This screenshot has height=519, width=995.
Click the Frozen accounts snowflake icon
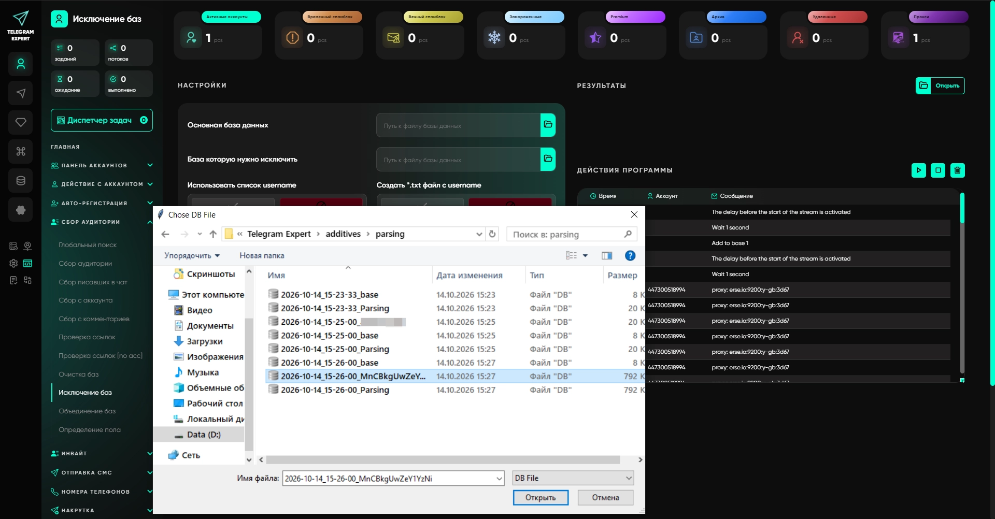494,37
